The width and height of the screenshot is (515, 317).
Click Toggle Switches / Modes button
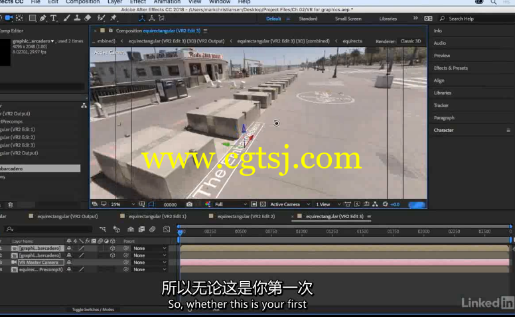coord(93,309)
